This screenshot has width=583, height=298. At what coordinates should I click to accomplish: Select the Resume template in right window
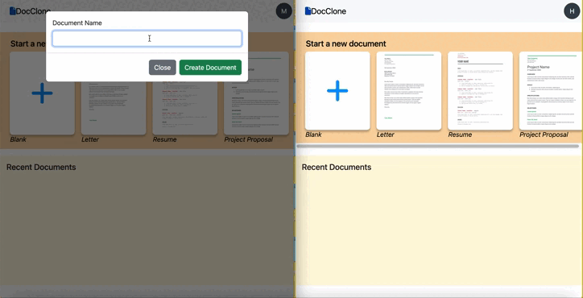pos(480,91)
